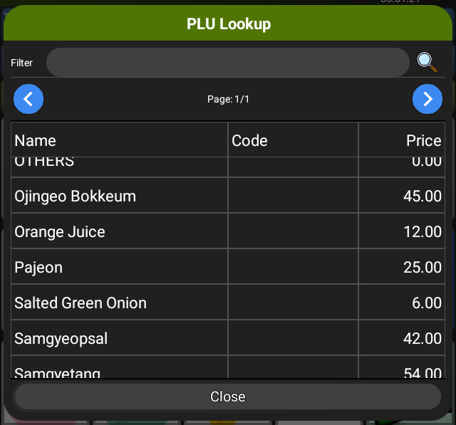Click the 12.00 price cell
Screen dimensions: 456x425
422,231
